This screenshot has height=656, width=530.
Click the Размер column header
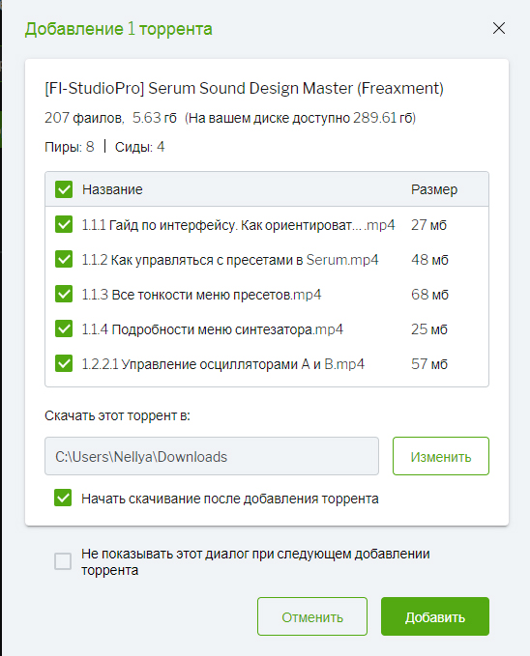pyautogui.click(x=434, y=190)
